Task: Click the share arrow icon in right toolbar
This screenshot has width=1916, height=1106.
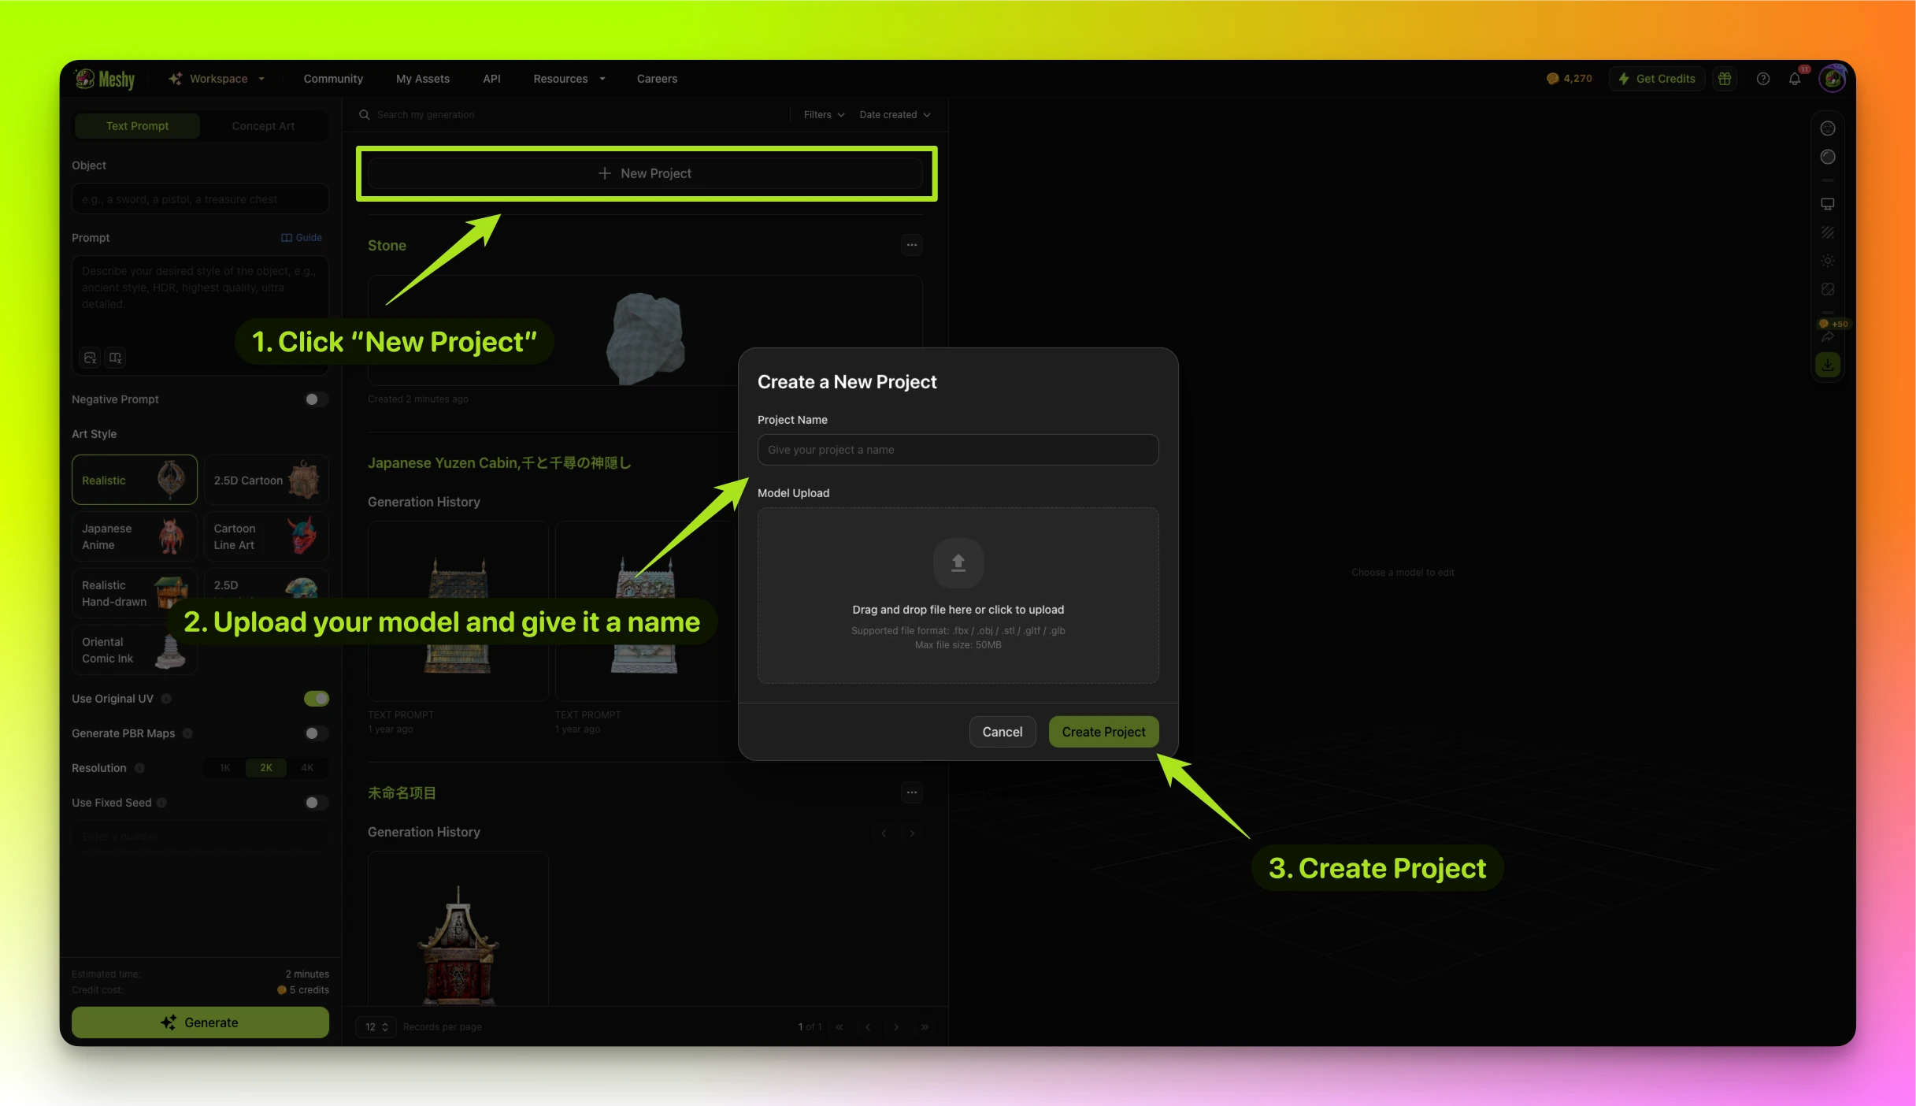Action: coord(1828,336)
